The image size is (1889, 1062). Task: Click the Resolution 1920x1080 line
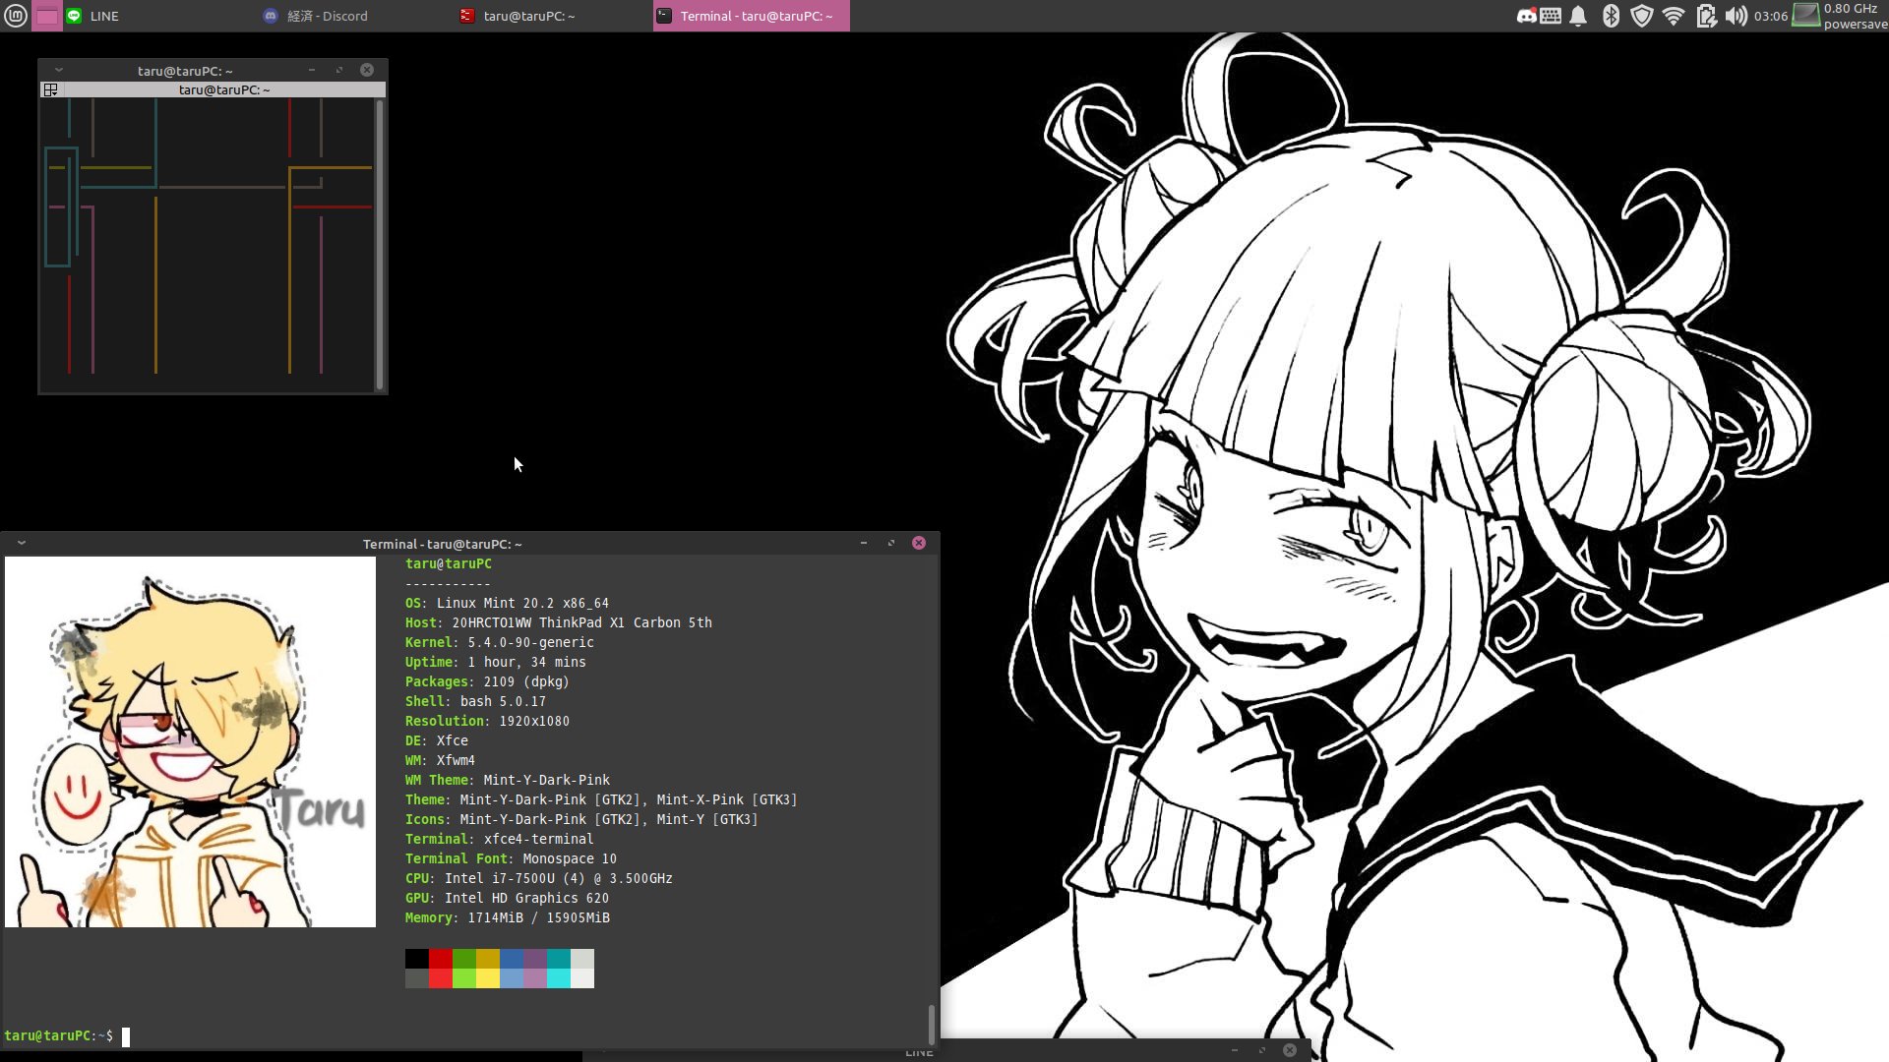click(x=487, y=721)
